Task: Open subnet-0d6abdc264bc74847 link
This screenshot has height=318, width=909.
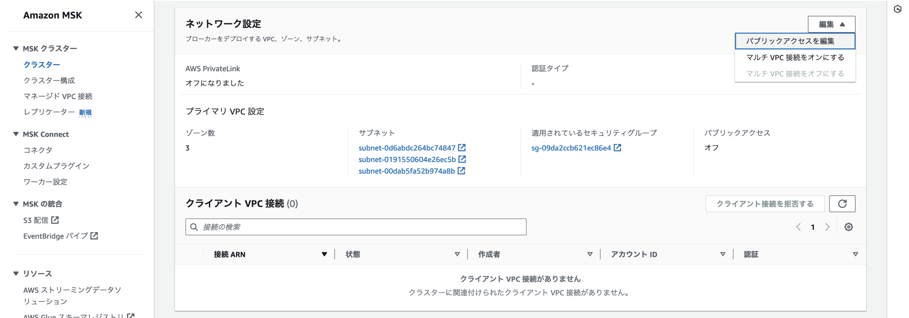Action: (407, 148)
